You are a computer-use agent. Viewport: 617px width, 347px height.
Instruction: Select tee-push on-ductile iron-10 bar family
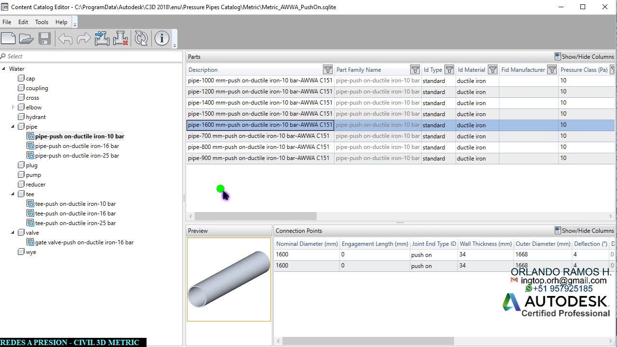point(75,204)
